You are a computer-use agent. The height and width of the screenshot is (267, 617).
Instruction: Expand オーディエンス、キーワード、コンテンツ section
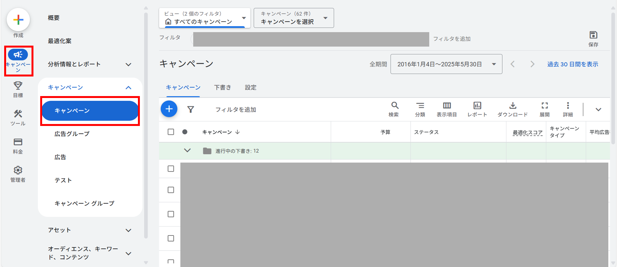click(128, 254)
